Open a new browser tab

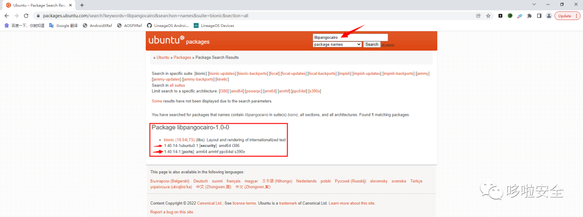coord(82,5)
